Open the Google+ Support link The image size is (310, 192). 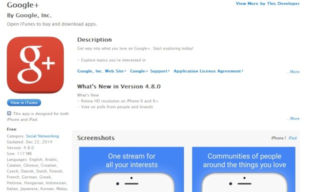coord(149,71)
